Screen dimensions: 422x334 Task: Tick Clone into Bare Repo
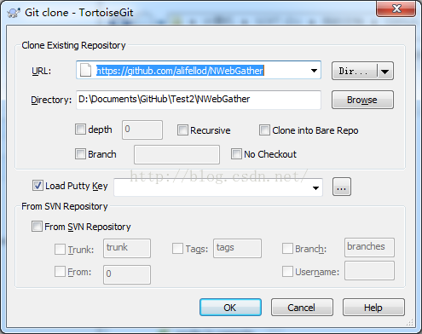click(x=264, y=130)
